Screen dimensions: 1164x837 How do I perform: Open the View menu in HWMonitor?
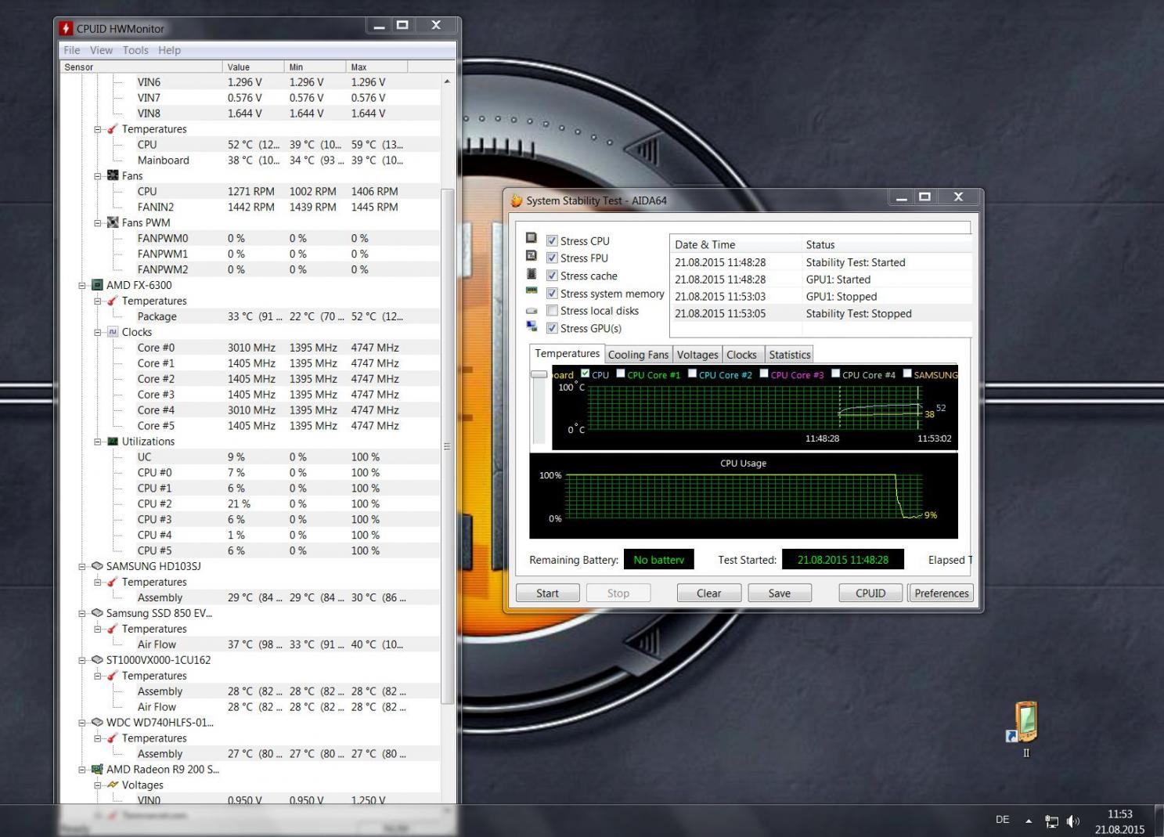(101, 50)
